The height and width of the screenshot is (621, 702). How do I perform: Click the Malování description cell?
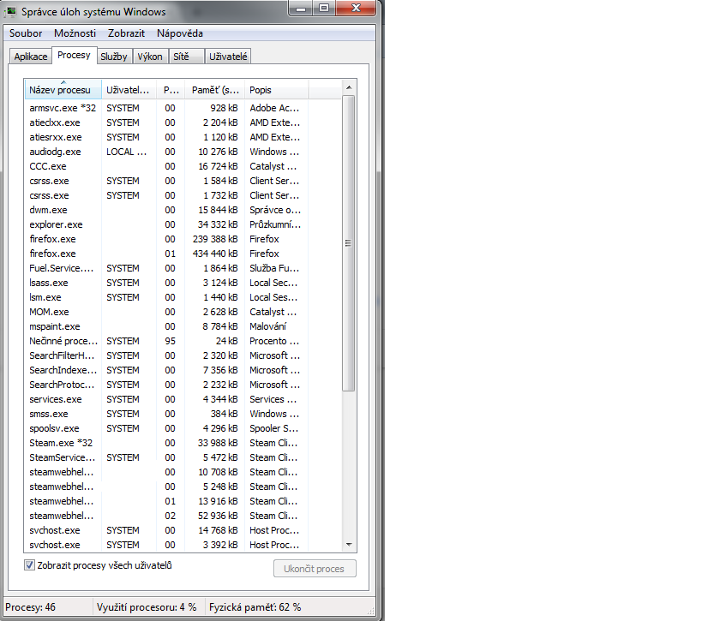click(x=267, y=326)
